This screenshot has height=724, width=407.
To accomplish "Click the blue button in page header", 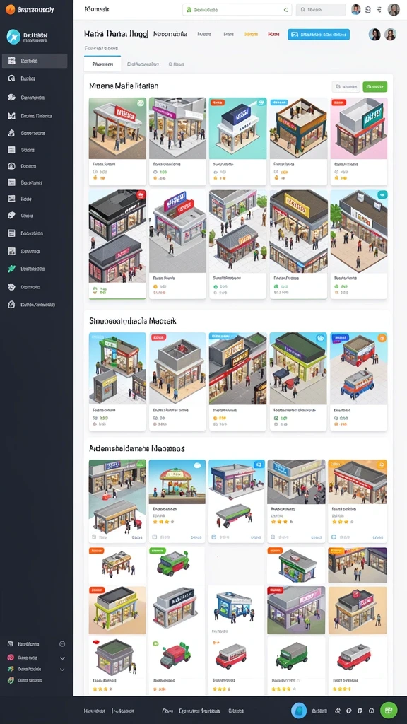I will click(x=319, y=34).
